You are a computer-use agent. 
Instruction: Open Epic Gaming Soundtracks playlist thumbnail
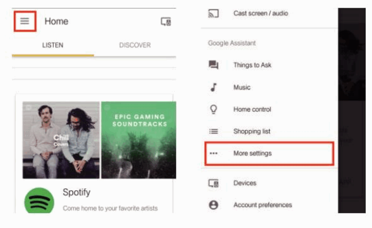pyautogui.click(x=138, y=140)
